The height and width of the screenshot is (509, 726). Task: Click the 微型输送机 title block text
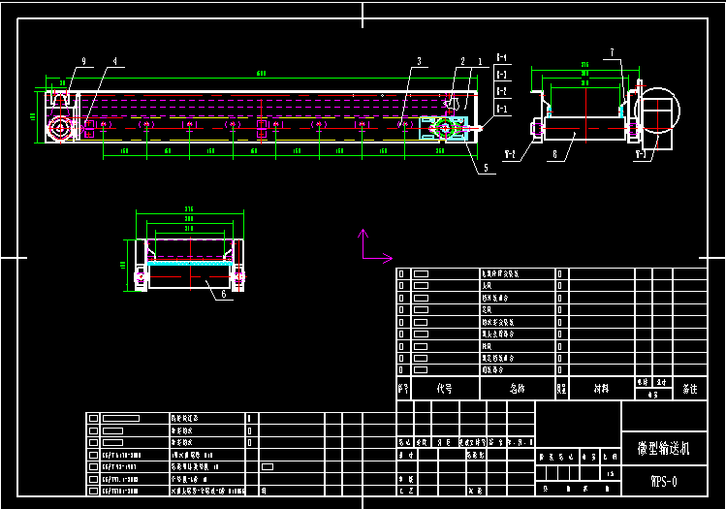click(664, 448)
